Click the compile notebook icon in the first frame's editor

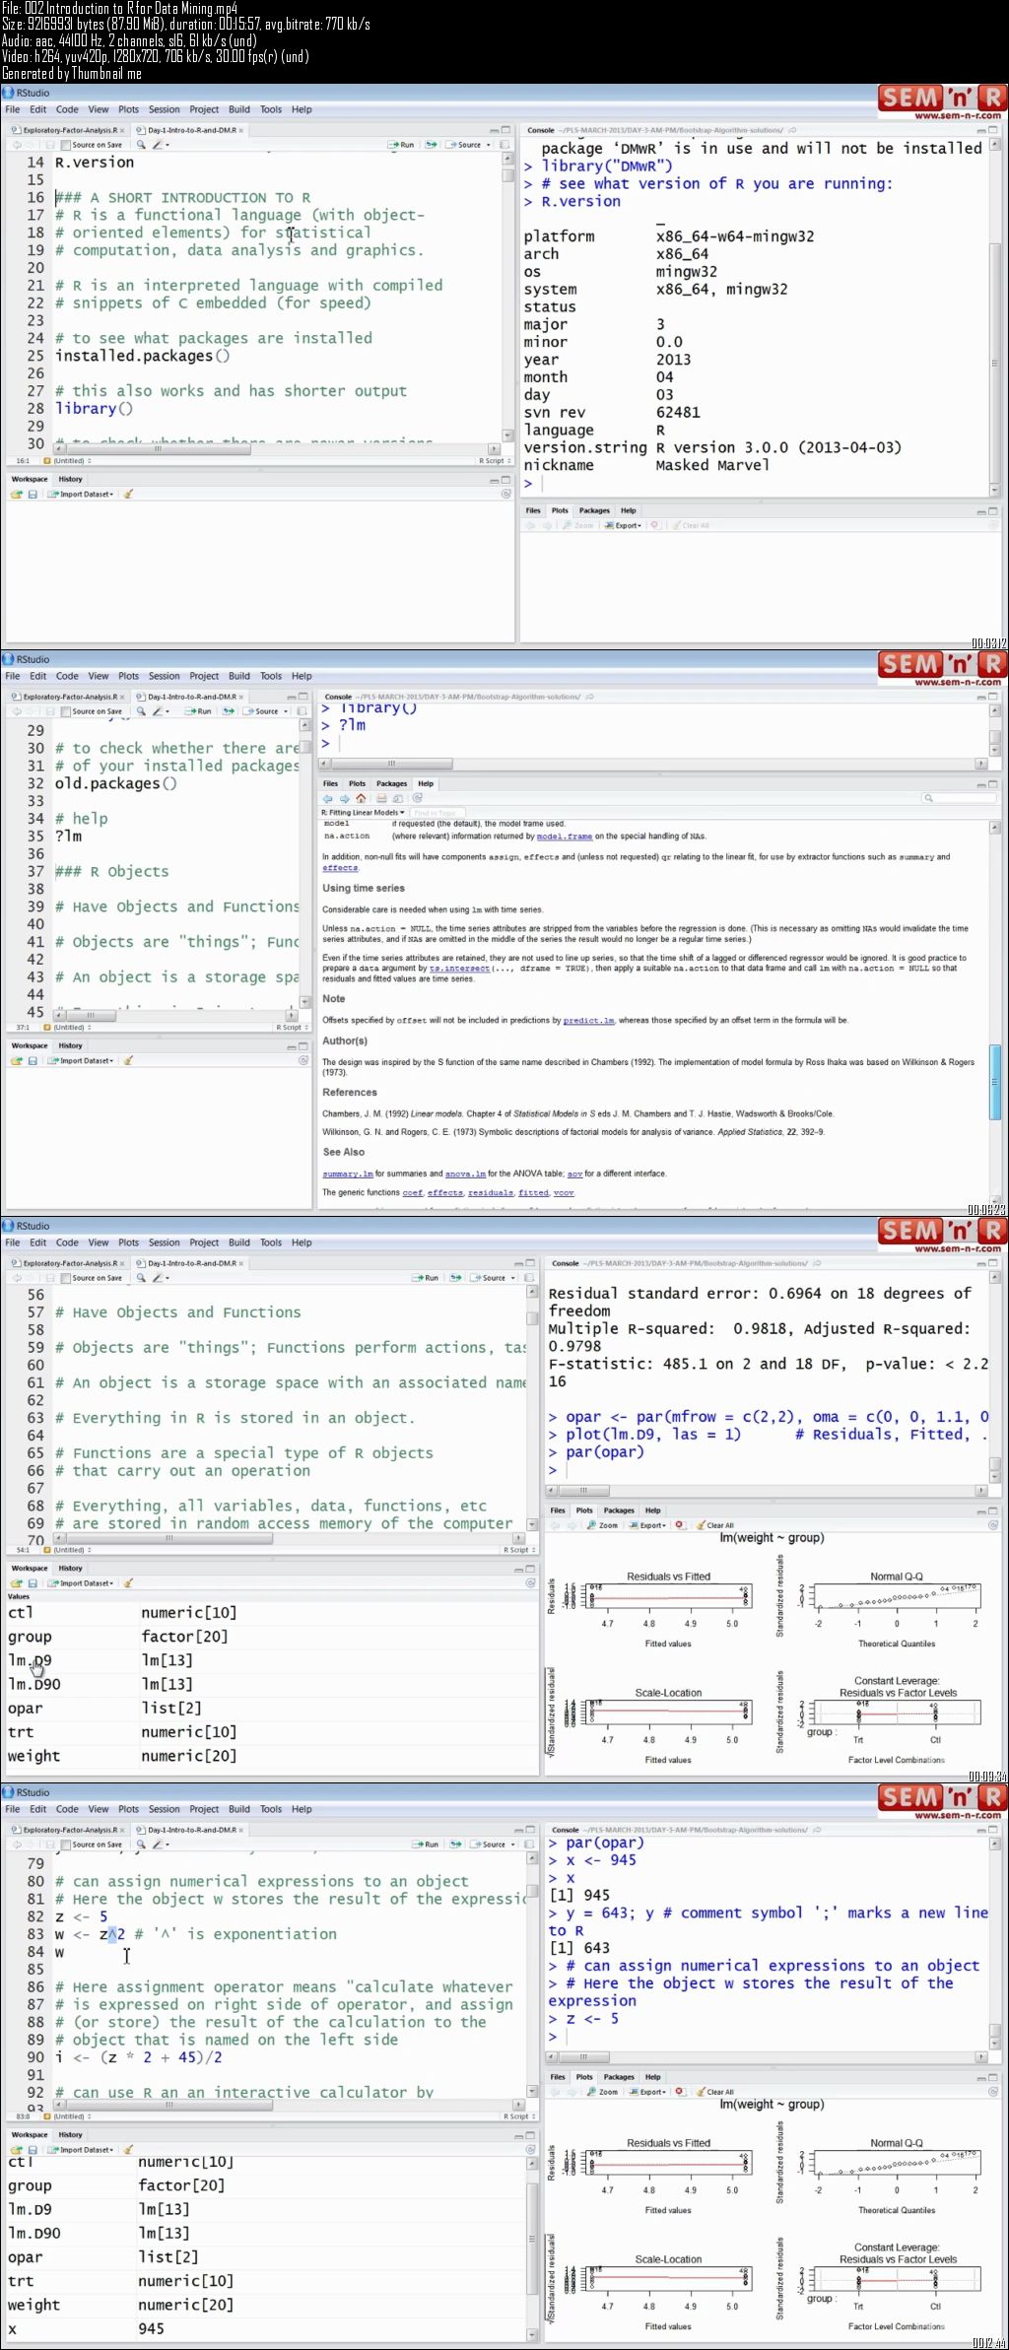click(504, 145)
